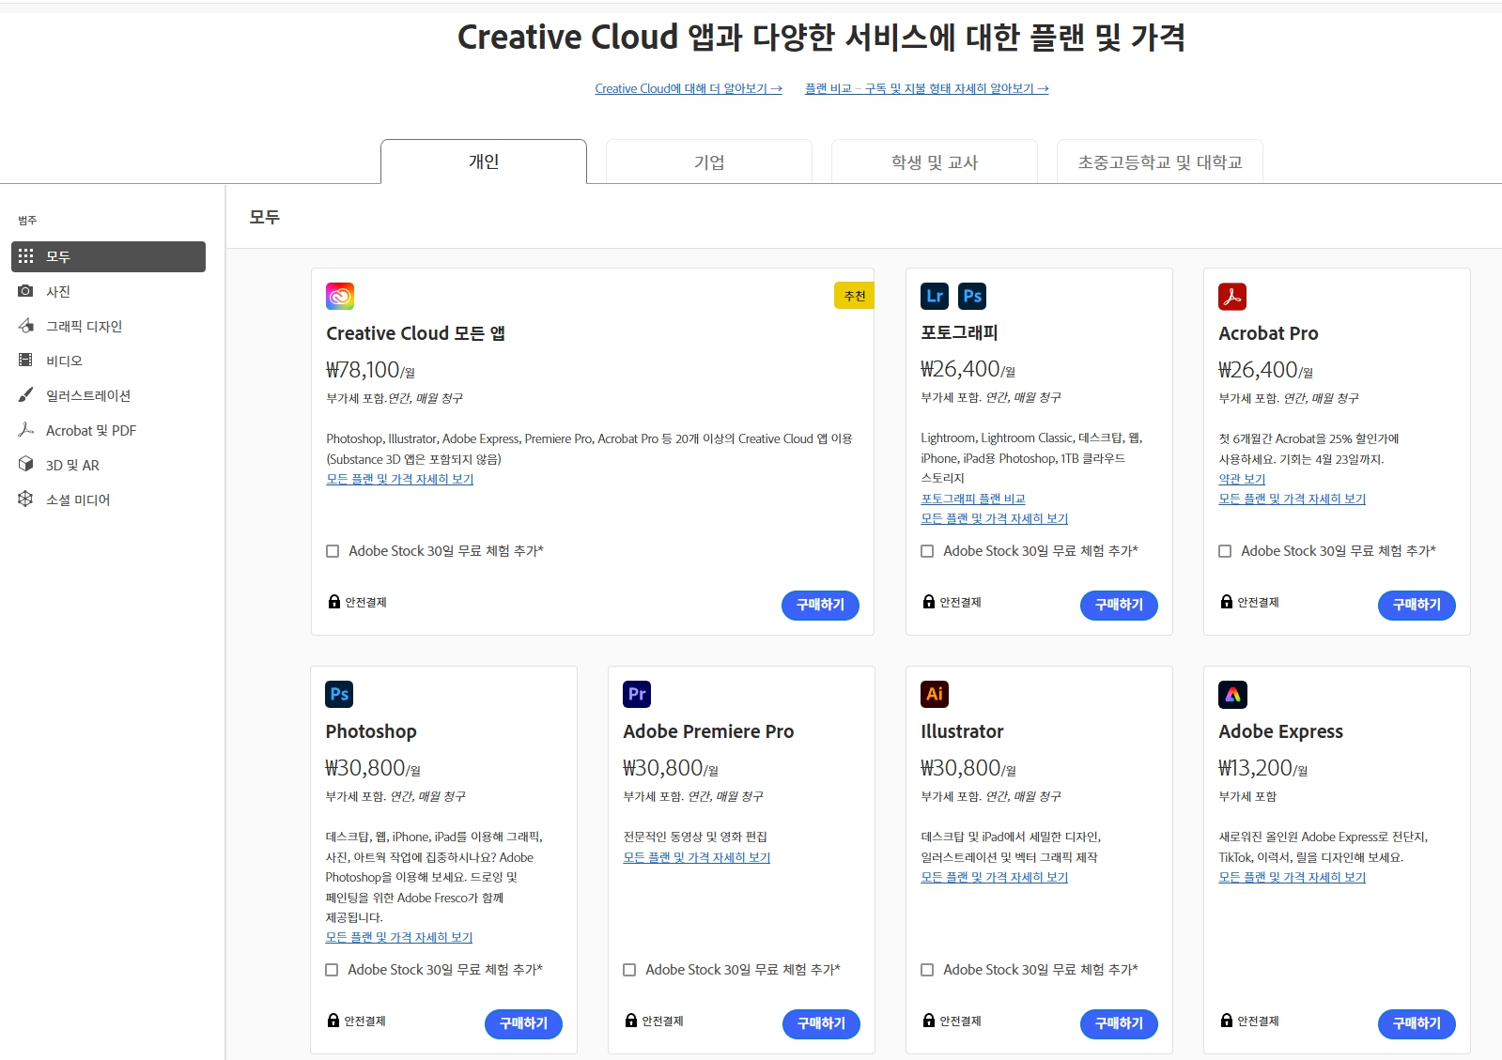Click the Premiere Pro Pr icon
This screenshot has height=1060, width=1502.
(x=637, y=694)
